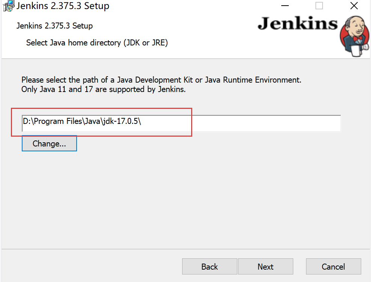Return to previous step with Back
The width and height of the screenshot is (371, 282).
coord(210,267)
